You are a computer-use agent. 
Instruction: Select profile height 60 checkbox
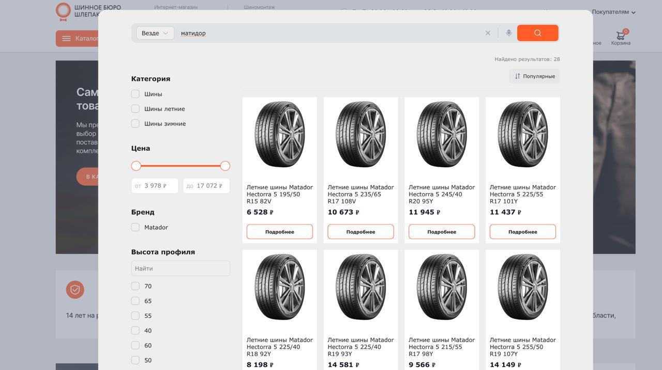click(x=136, y=345)
